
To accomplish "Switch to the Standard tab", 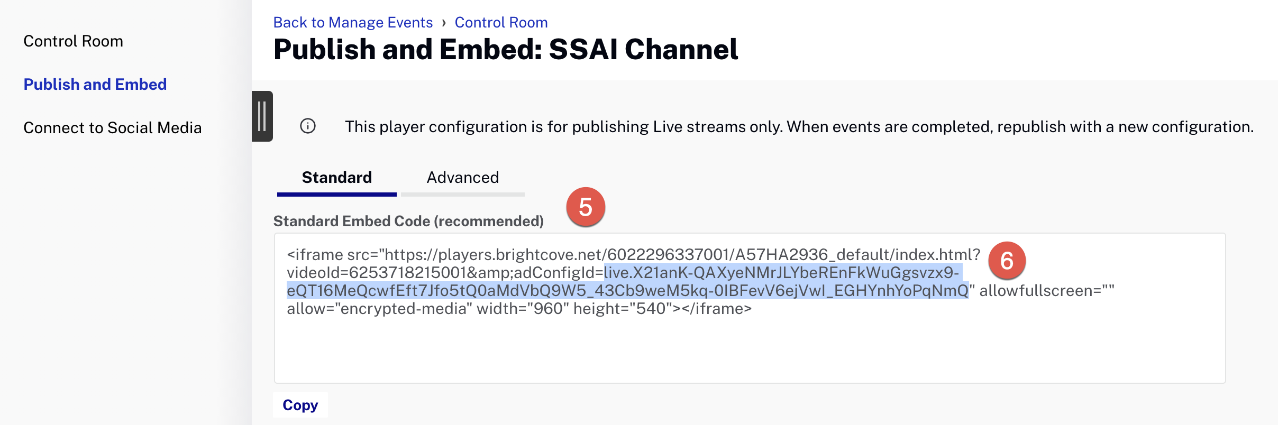I will [x=337, y=178].
